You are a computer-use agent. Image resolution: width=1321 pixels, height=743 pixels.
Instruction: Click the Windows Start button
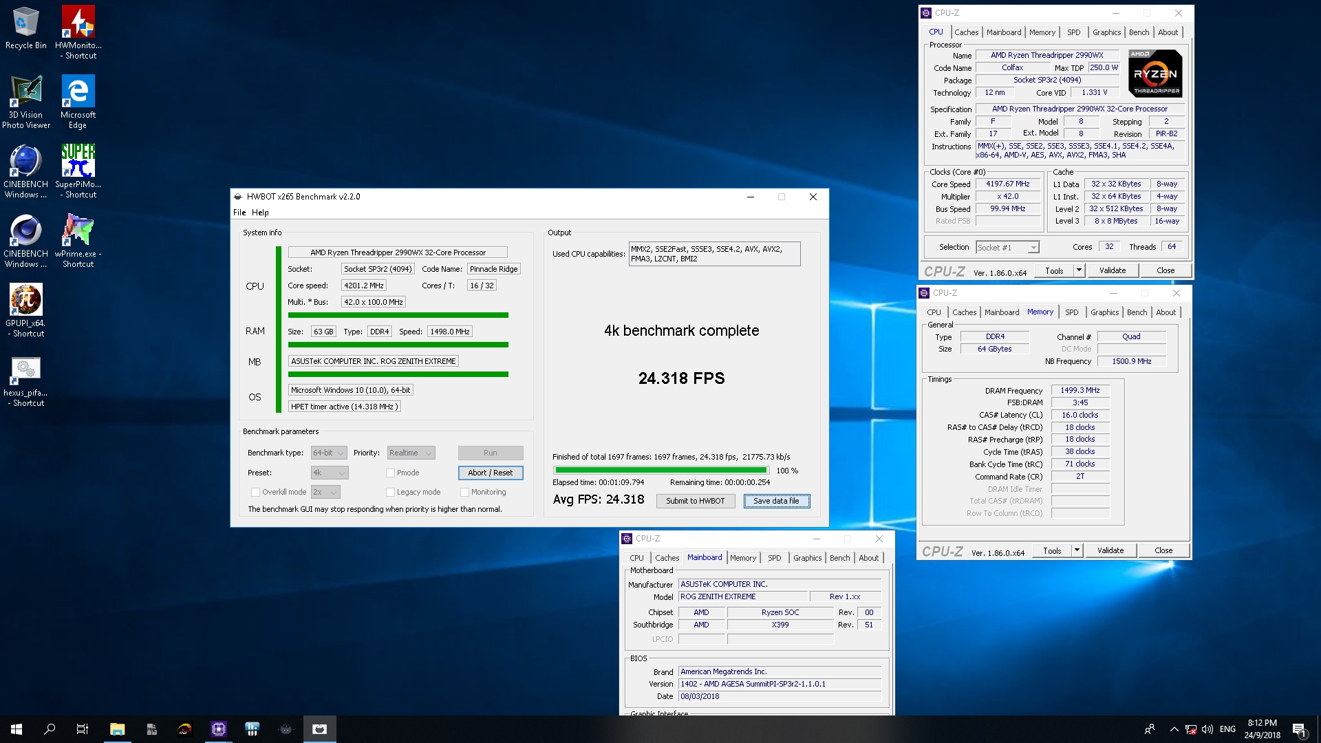tap(17, 729)
